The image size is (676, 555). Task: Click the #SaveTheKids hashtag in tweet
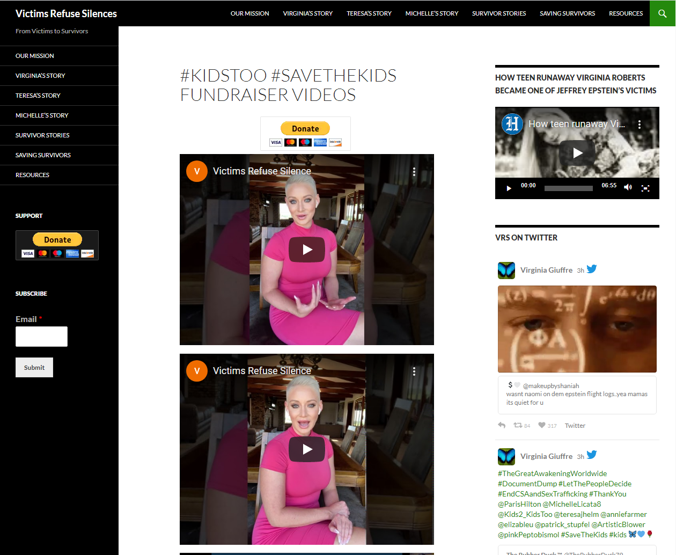coord(584,535)
